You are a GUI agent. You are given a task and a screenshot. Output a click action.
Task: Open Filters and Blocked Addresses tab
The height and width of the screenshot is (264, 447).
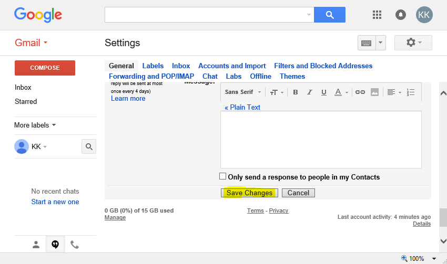[x=323, y=66]
